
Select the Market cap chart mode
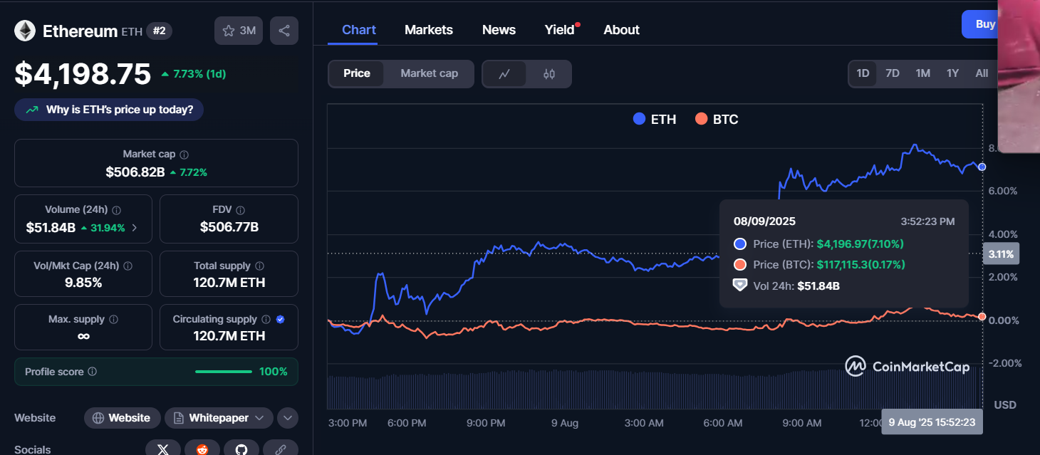tap(429, 73)
